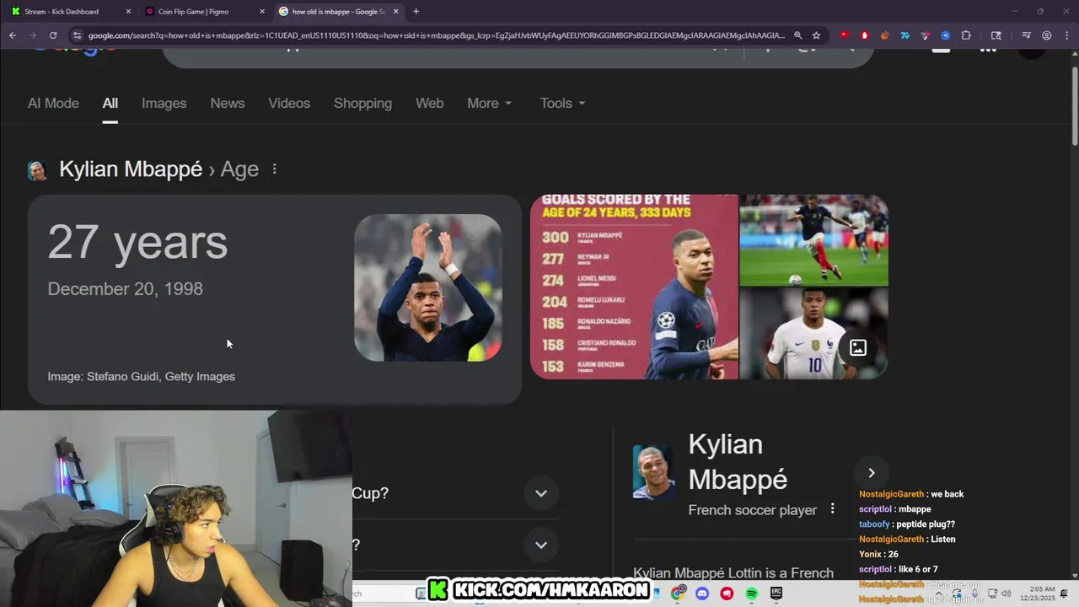Click 'Kylian Mbappé Lottin is a French' description
This screenshot has height=607, width=1079.
[733, 573]
